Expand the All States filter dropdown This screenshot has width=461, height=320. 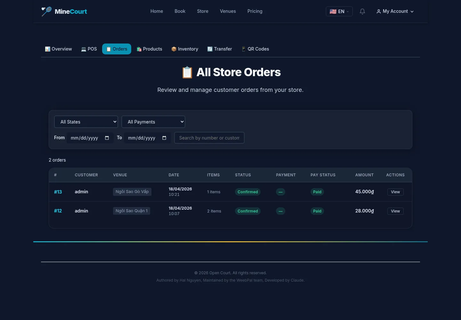(x=86, y=122)
